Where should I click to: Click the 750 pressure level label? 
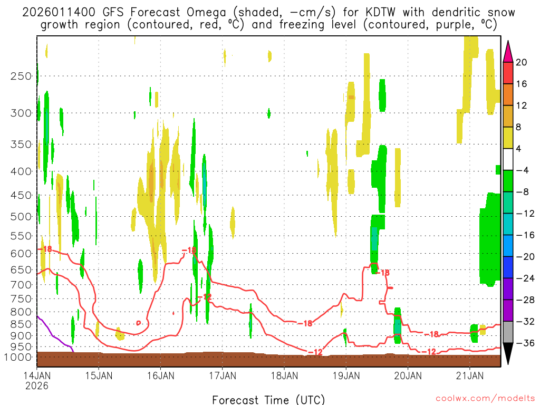(x=21, y=299)
